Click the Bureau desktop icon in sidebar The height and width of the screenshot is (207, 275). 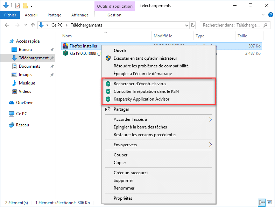click(x=14, y=50)
